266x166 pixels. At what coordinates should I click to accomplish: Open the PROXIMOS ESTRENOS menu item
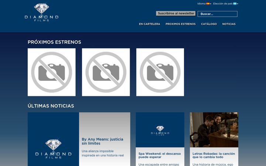(x=181, y=24)
